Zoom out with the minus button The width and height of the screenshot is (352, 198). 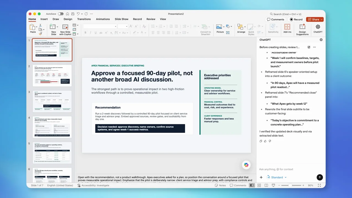point(279,185)
